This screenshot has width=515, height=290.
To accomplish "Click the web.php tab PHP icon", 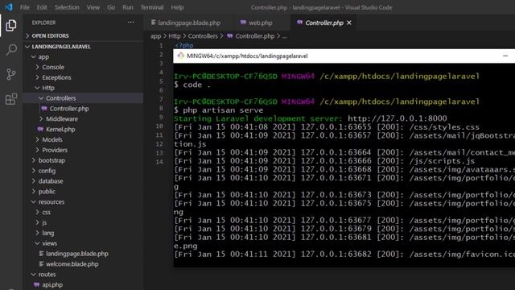I will pyautogui.click(x=243, y=23).
